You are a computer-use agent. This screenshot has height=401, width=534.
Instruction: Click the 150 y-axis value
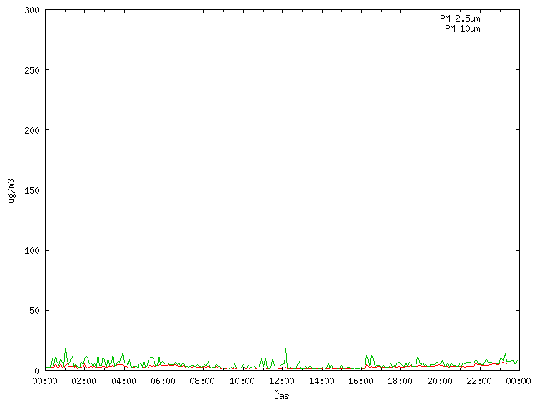pyautogui.click(x=32, y=190)
